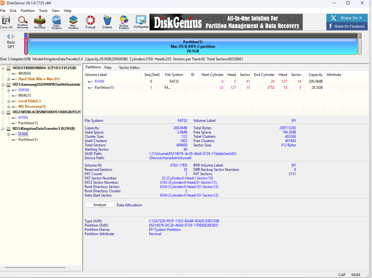The image size is (372, 278).
Task: Click the GUID Path volume value
Action: point(193,154)
